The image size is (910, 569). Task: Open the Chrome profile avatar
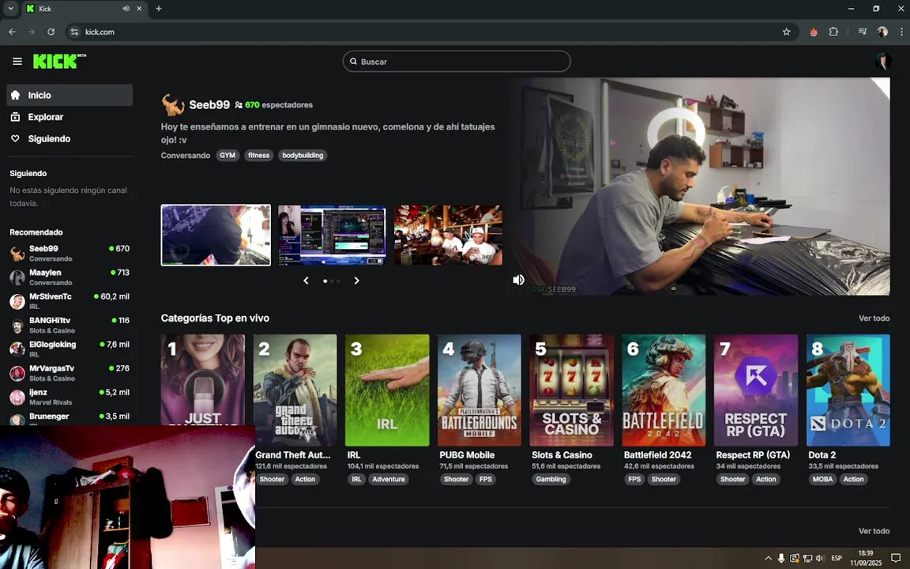pyautogui.click(x=882, y=32)
